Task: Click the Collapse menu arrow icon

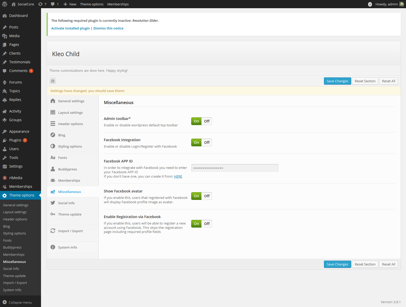Action: pos(5,302)
